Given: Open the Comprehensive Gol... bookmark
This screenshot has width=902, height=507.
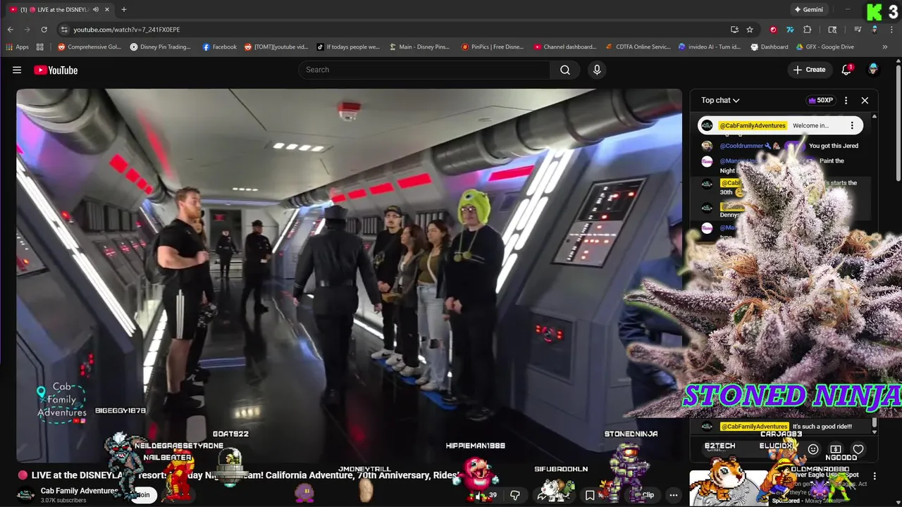Looking at the screenshot, I should coord(89,47).
